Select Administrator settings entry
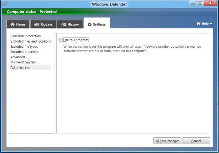 click(30, 67)
